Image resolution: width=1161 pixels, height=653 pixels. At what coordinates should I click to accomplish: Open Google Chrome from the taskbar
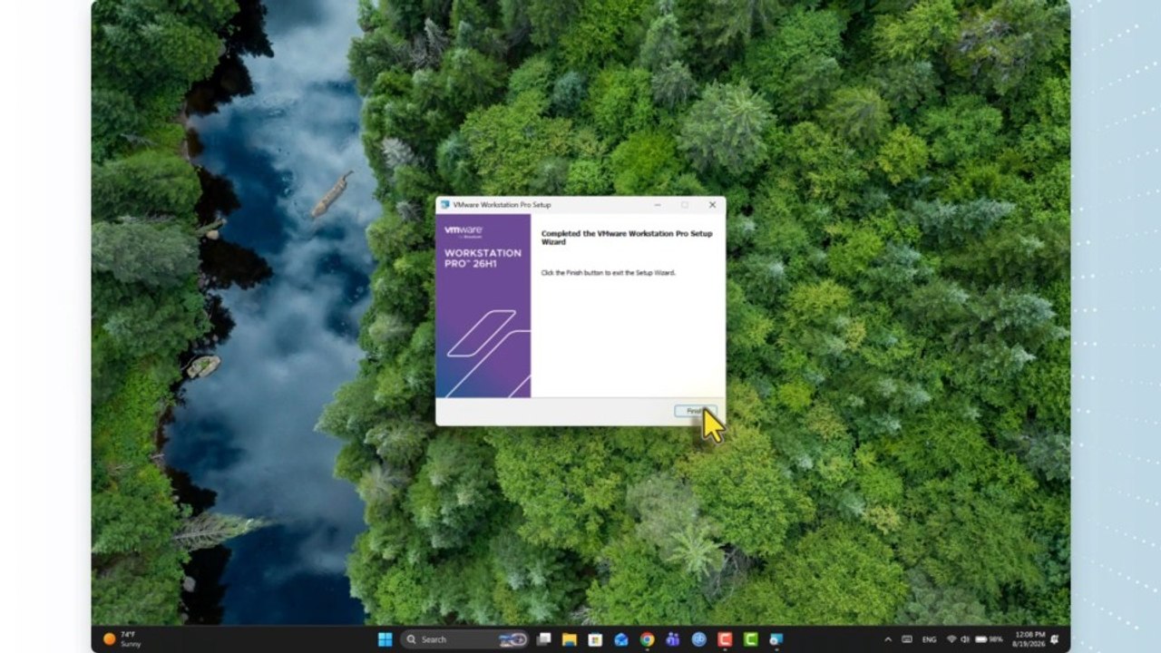pos(647,639)
